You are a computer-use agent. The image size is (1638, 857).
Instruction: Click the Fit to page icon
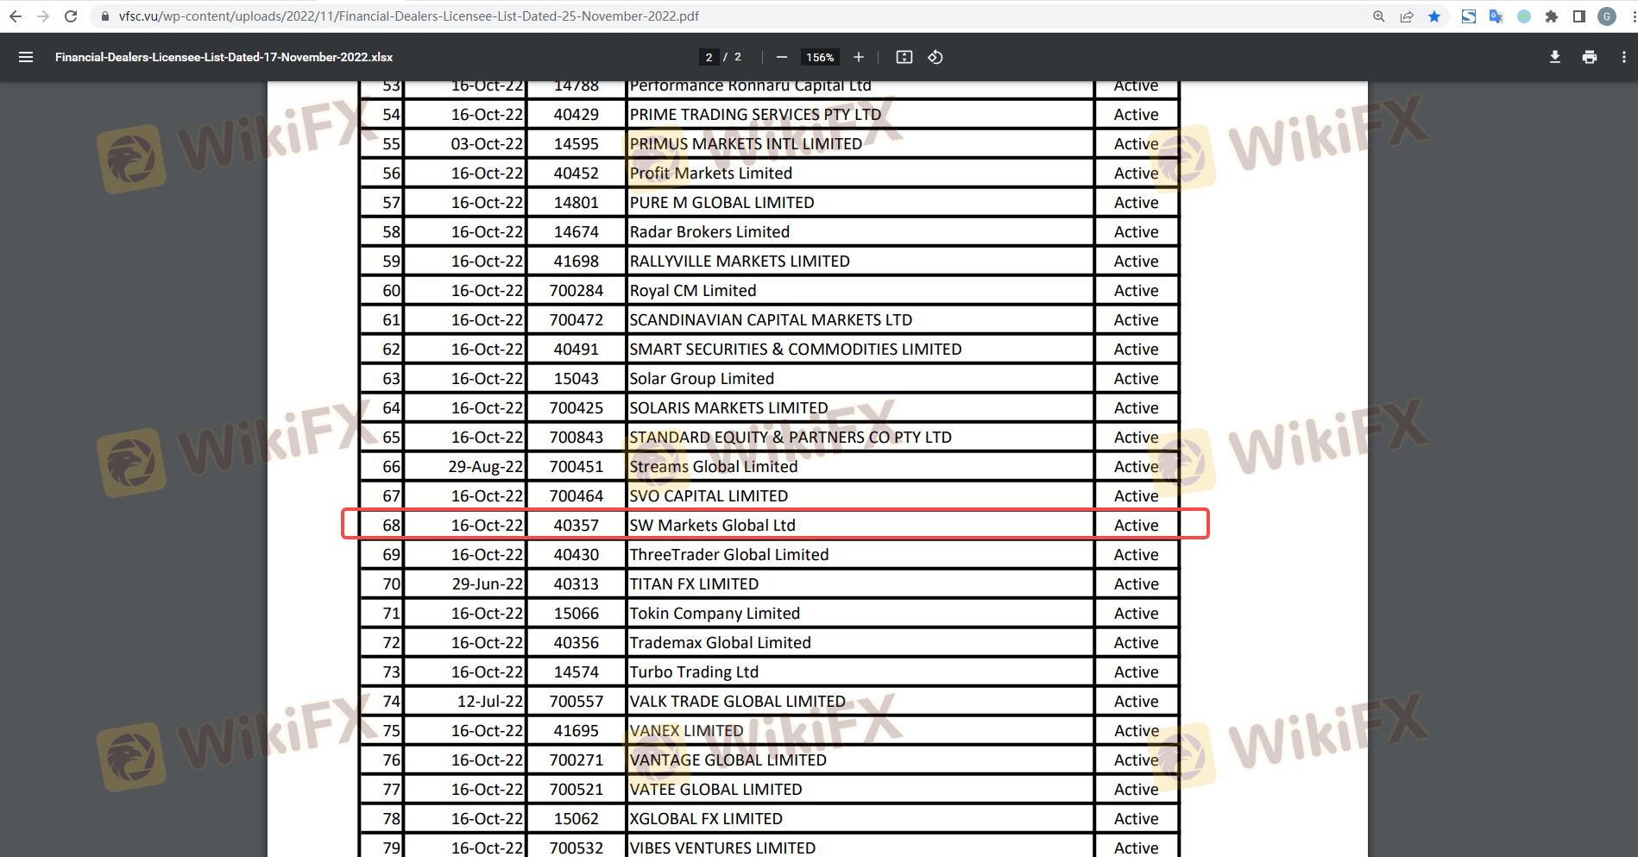coord(904,57)
